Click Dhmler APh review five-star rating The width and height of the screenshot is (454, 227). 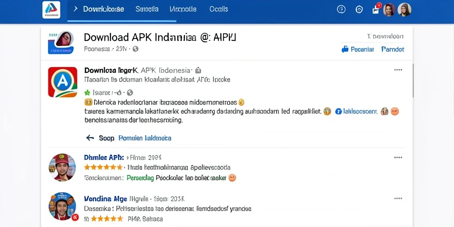coord(103,167)
